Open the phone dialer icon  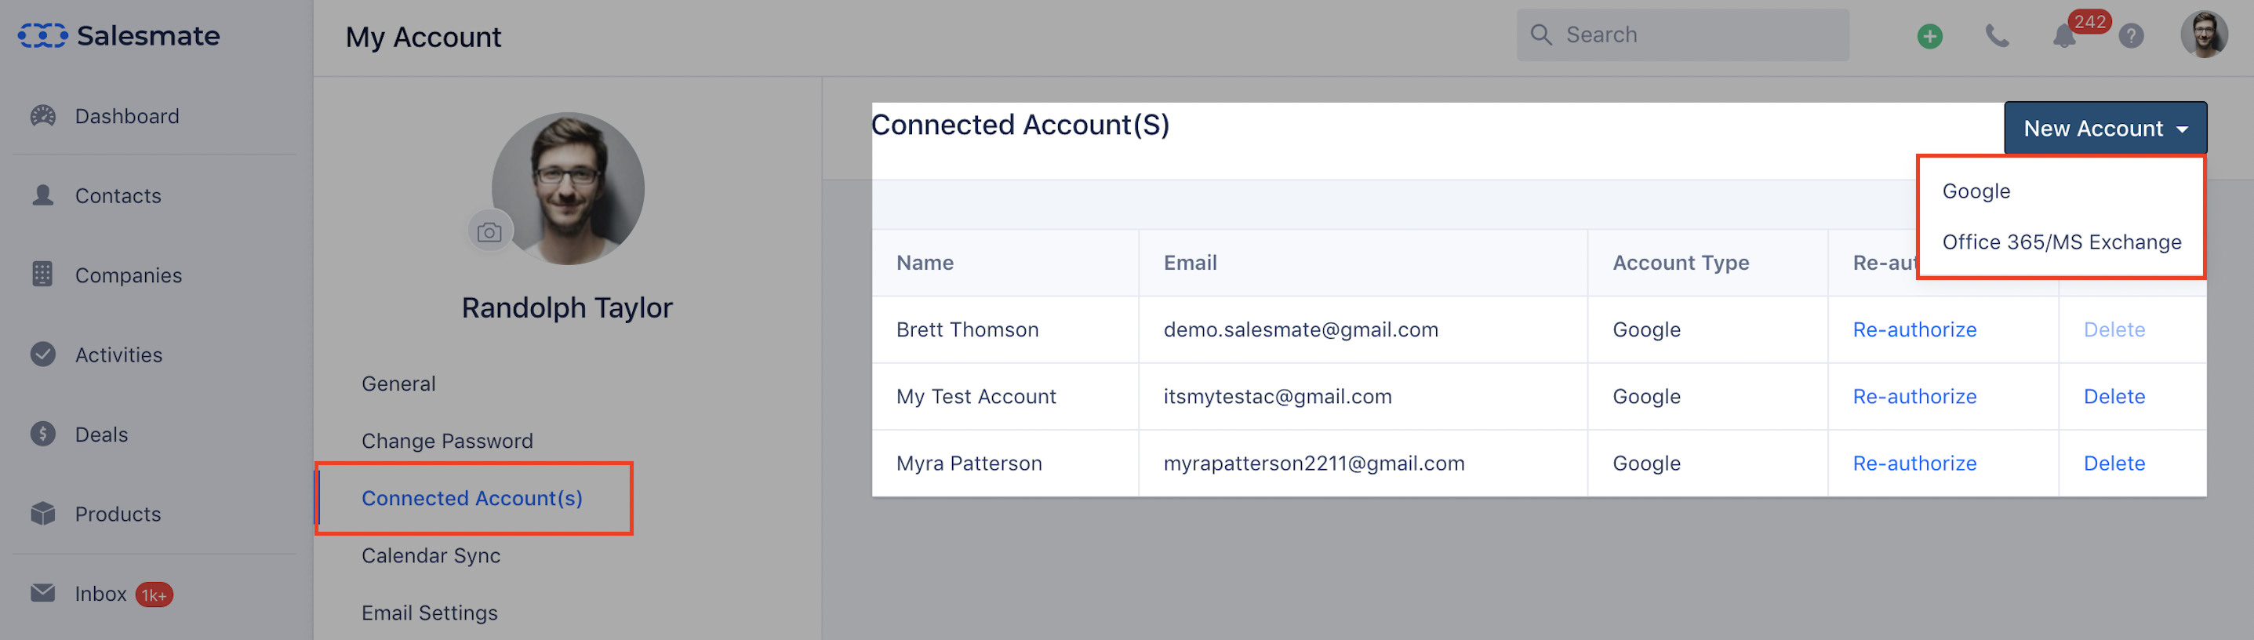pyautogui.click(x=1997, y=36)
